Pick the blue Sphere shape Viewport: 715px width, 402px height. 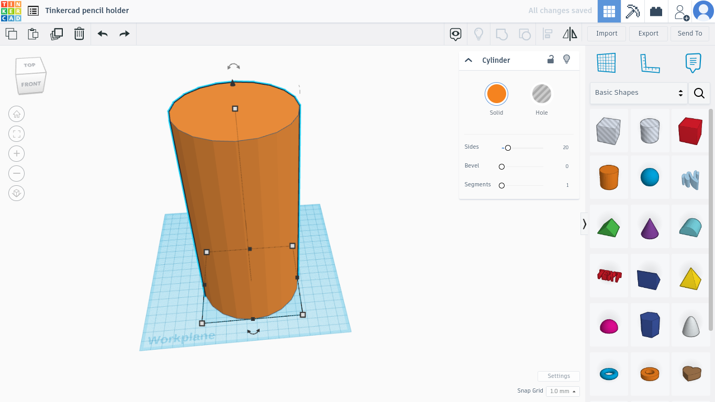click(x=650, y=177)
